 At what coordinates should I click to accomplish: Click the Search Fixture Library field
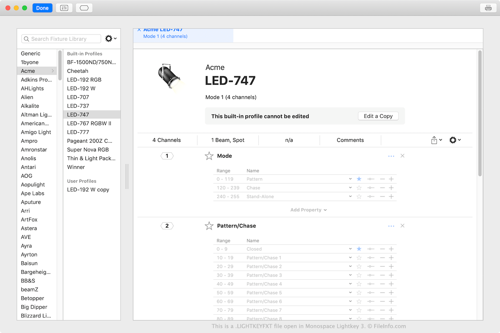point(61,39)
